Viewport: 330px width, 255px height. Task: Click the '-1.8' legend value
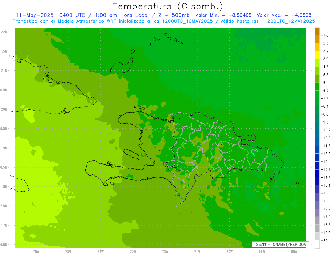pos(325,35)
